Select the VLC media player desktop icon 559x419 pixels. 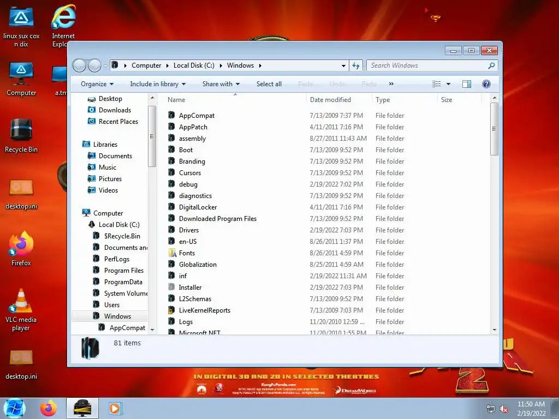(x=21, y=310)
